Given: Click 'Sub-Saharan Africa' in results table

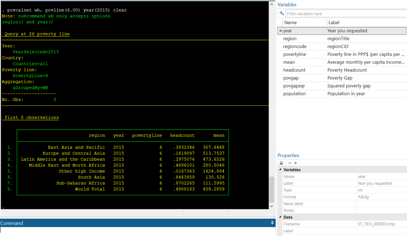Looking at the screenshot, I should click(x=81, y=183).
